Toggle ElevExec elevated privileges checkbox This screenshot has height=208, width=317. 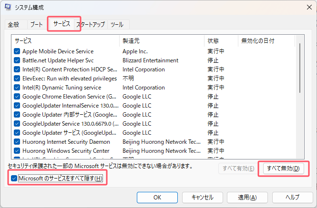(17, 79)
